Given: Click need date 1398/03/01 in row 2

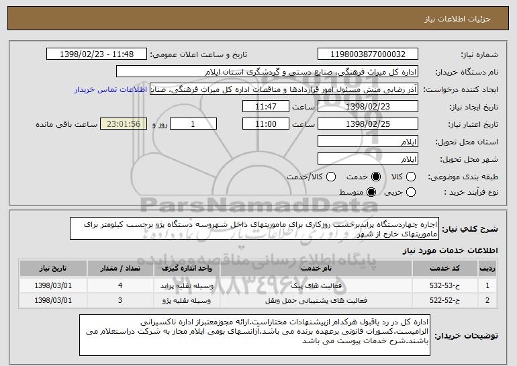Looking at the screenshot, I should 53,300.
